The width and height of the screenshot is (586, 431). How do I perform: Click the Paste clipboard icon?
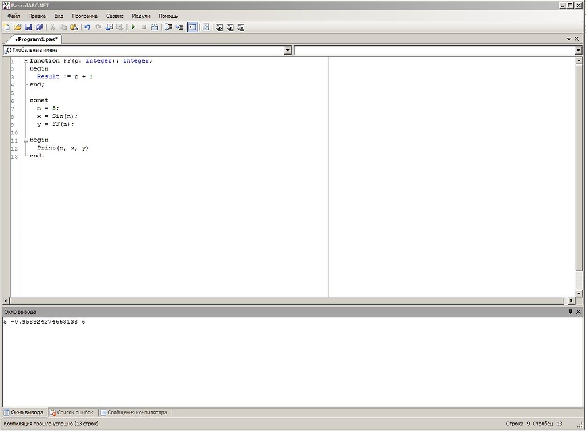coord(74,27)
